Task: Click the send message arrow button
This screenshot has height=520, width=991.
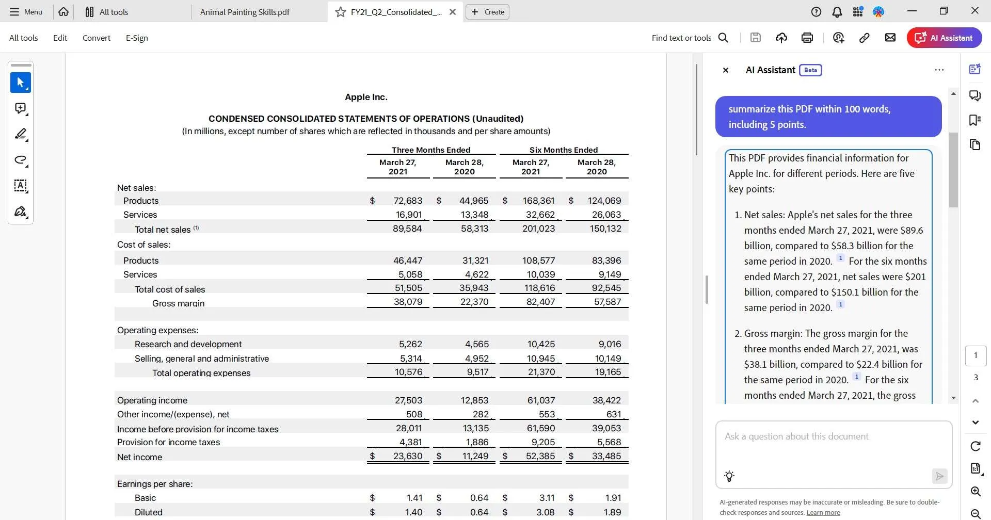Action: [939, 476]
